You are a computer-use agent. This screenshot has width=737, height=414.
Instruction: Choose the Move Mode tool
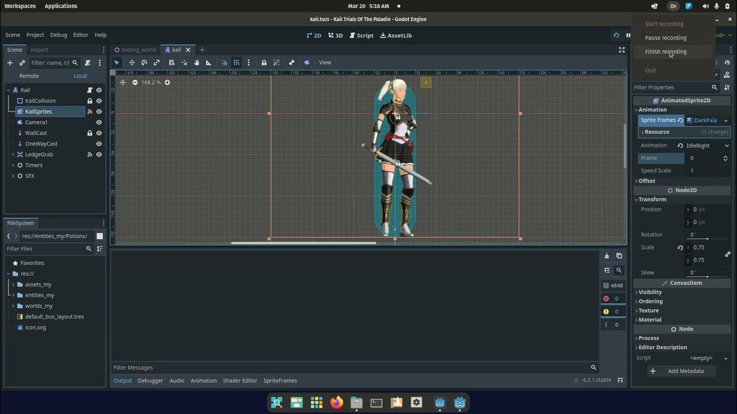click(x=132, y=63)
